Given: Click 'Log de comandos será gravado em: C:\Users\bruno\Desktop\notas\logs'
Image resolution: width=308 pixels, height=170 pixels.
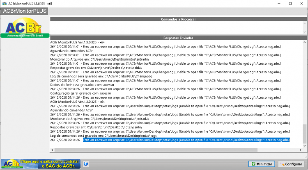Looking at the screenshot, I should tap(103, 136).
